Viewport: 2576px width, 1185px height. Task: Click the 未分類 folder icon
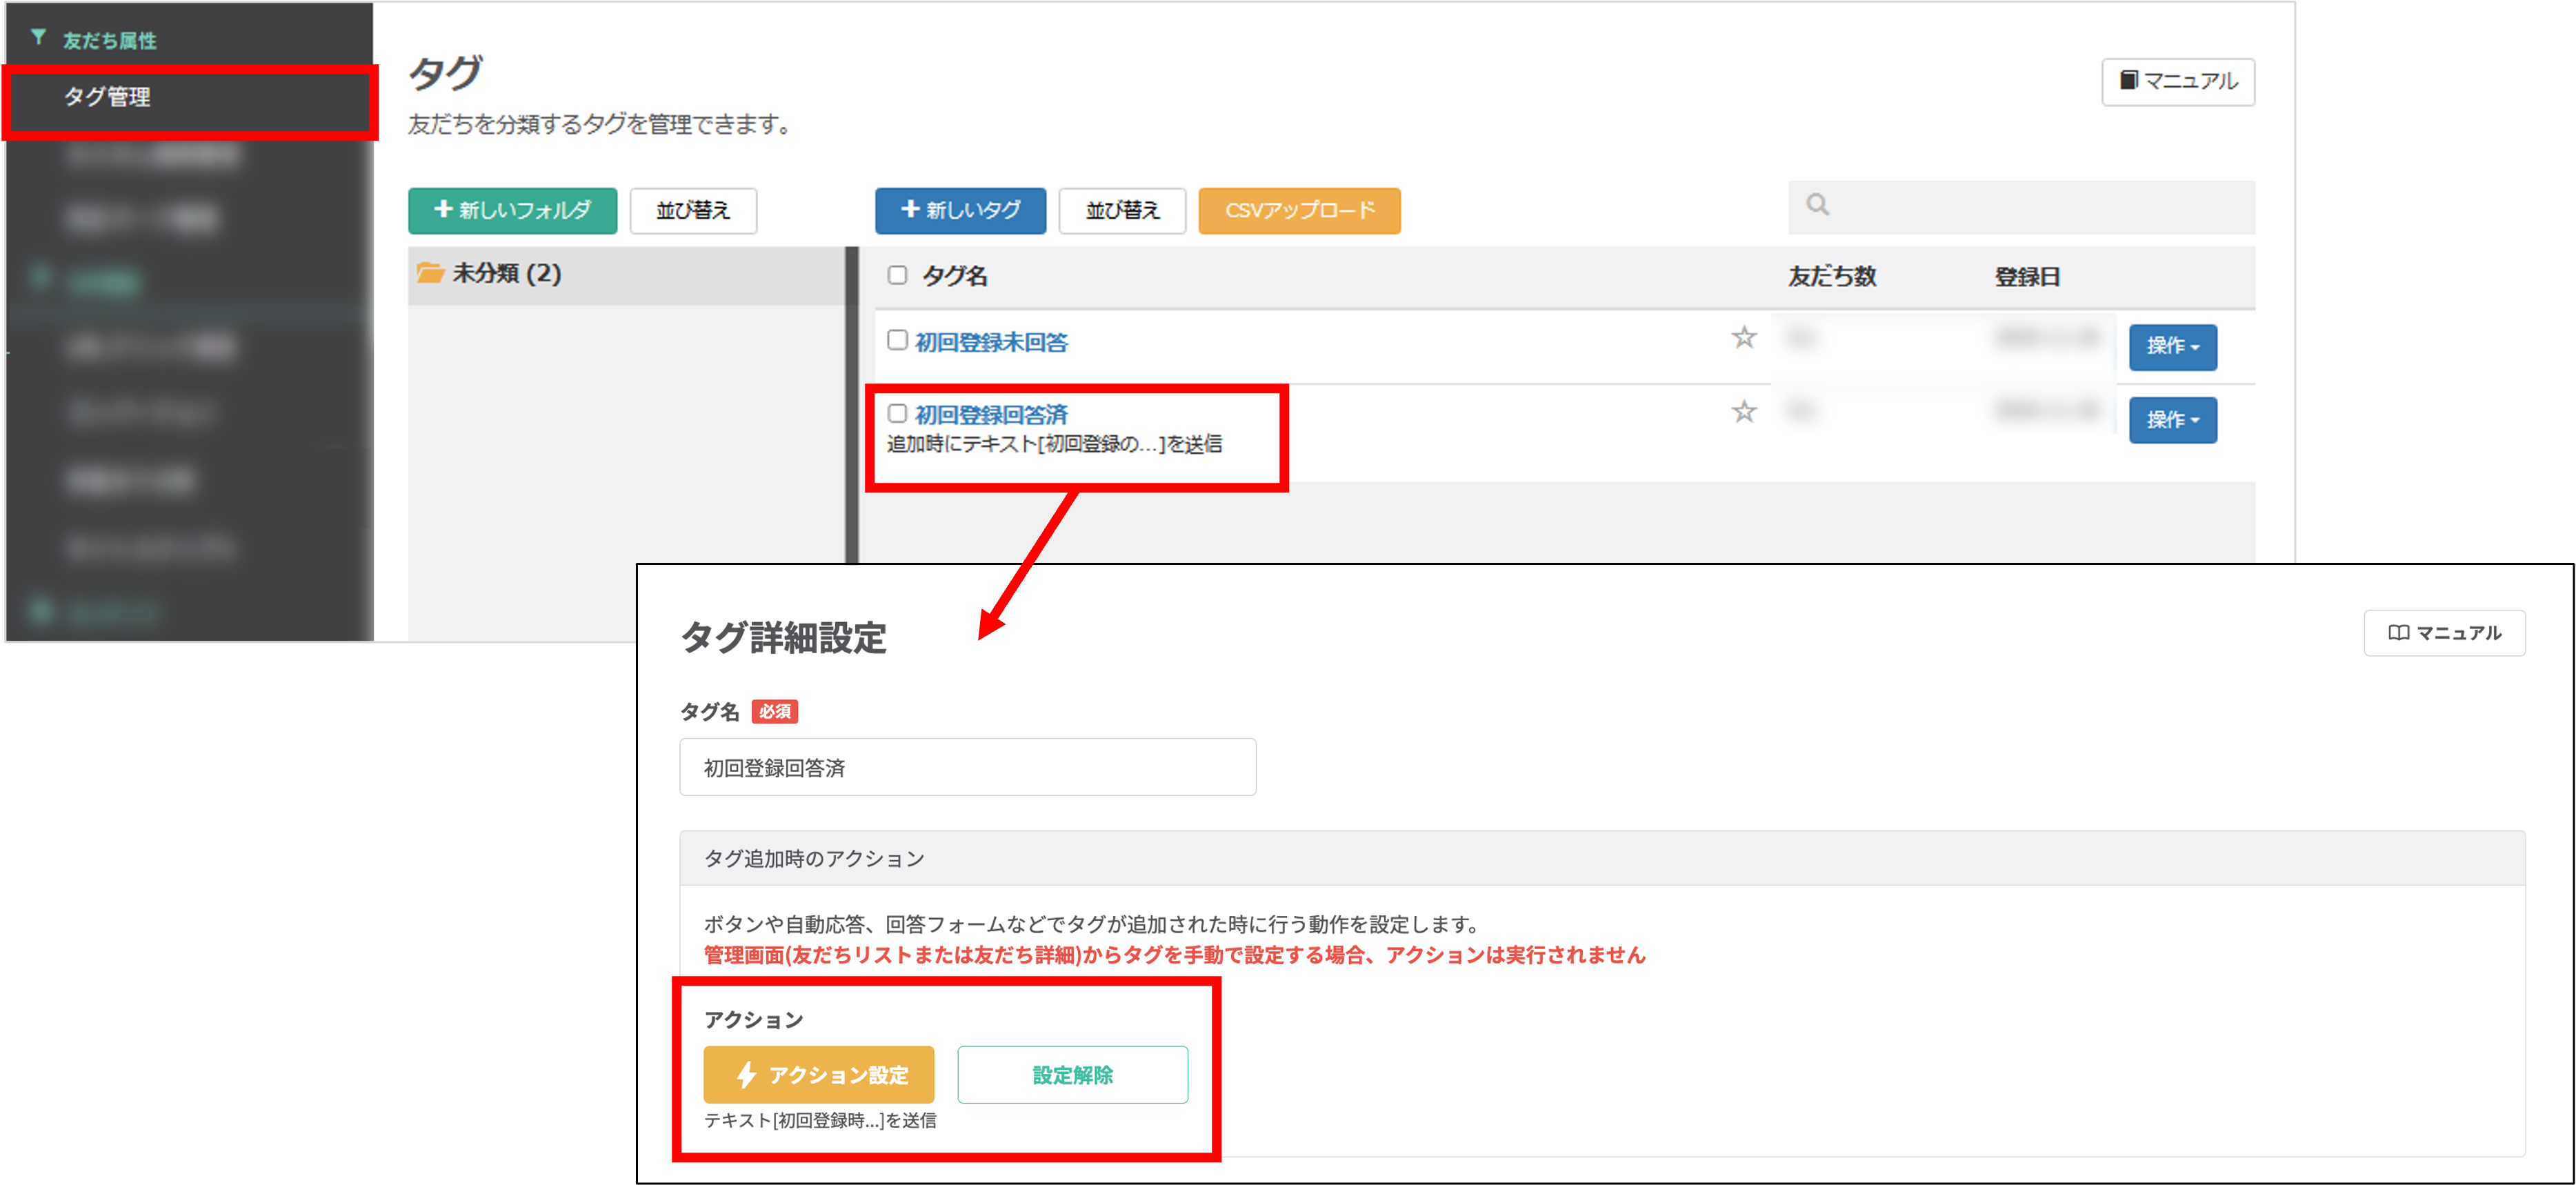pos(430,273)
